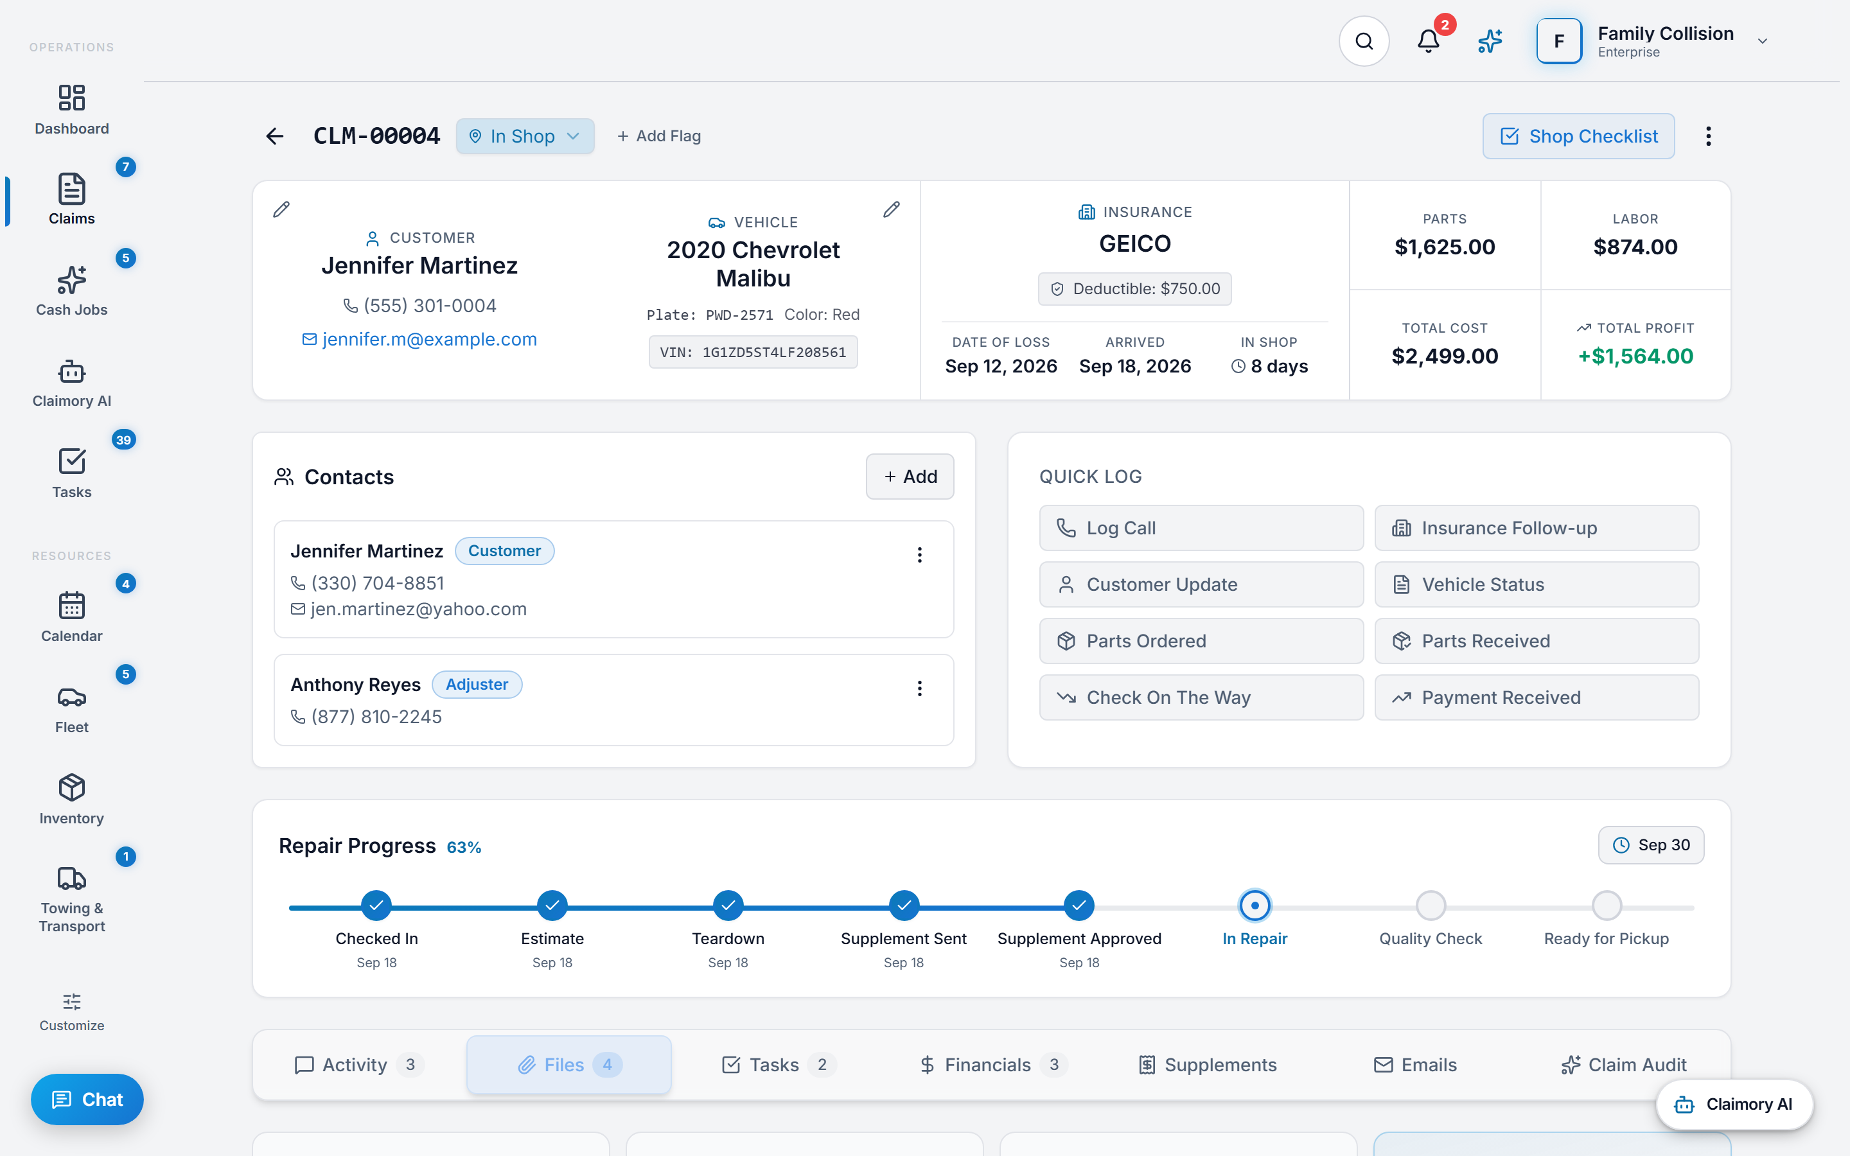Click the Shop Checklist button
This screenshot has height=1156, width=1850.
pos(1579,136)
